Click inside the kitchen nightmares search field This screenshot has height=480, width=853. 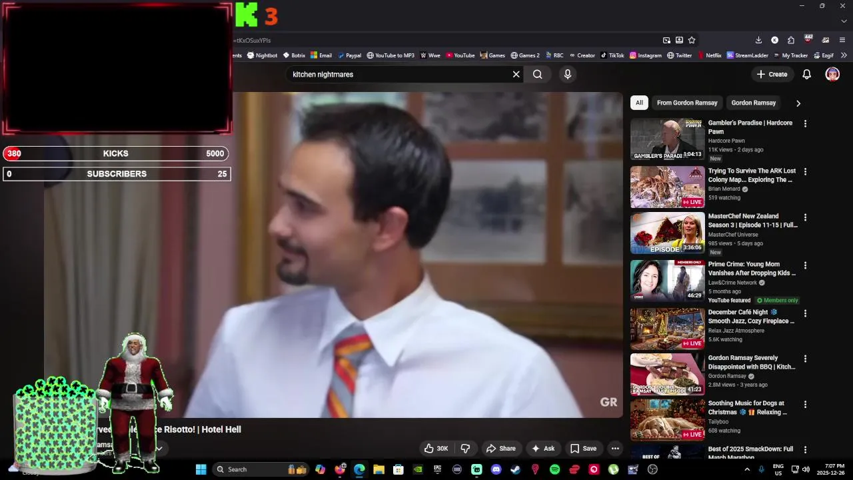point(399,75)
